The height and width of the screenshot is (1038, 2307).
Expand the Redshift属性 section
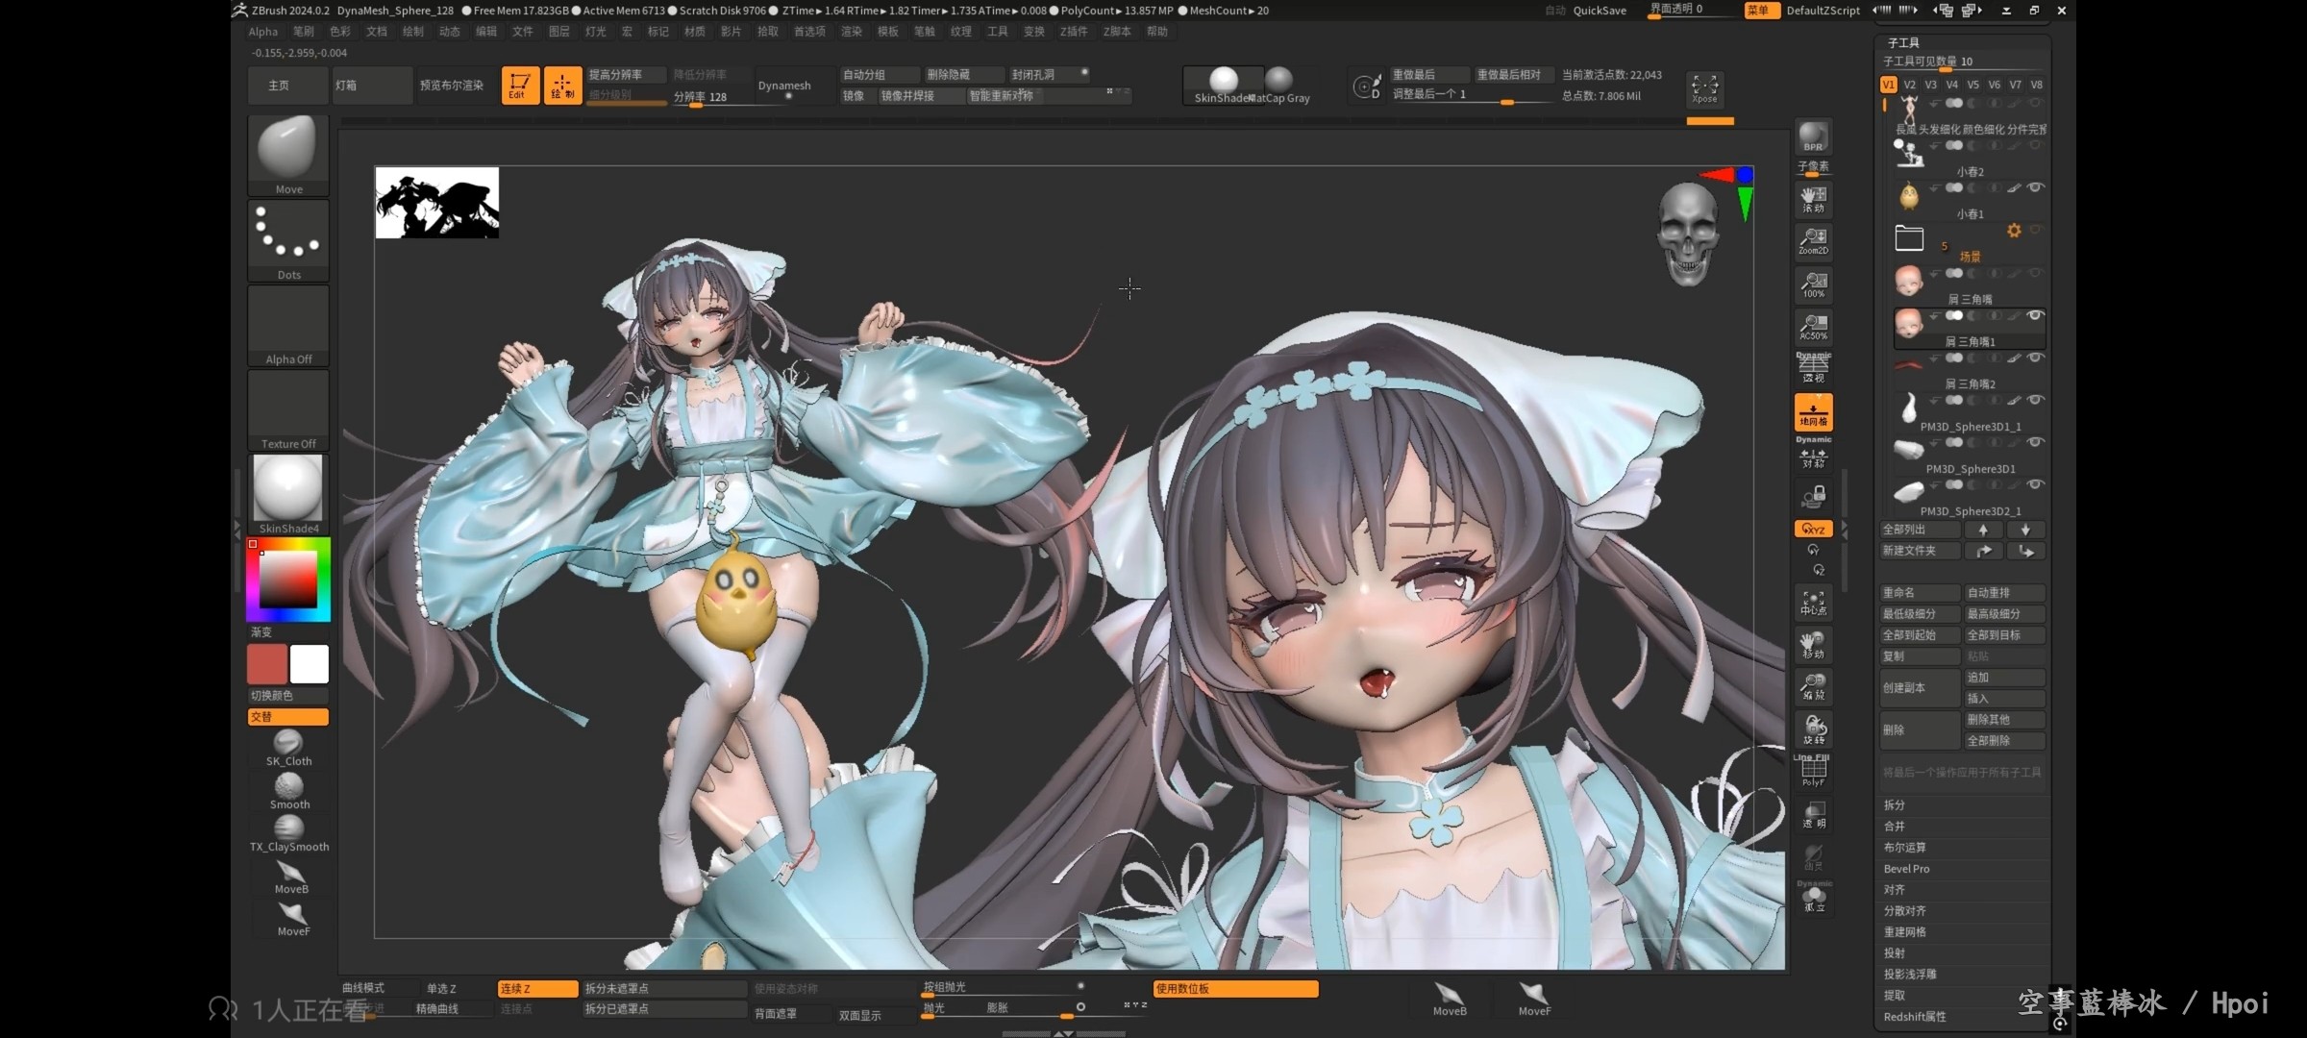click(x=1915, y=1016)
